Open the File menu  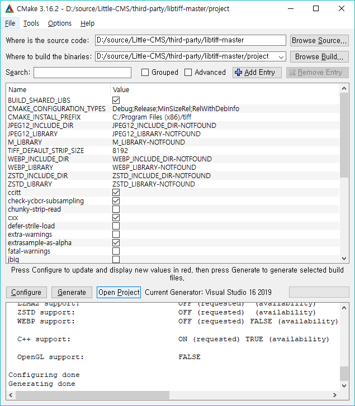click(10, 23)
